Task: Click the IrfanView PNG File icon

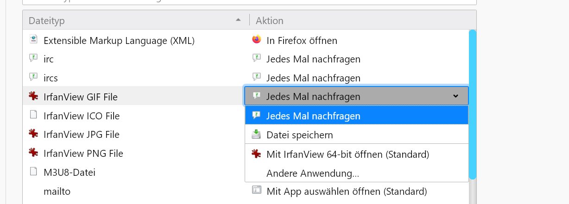Action: 33,153
